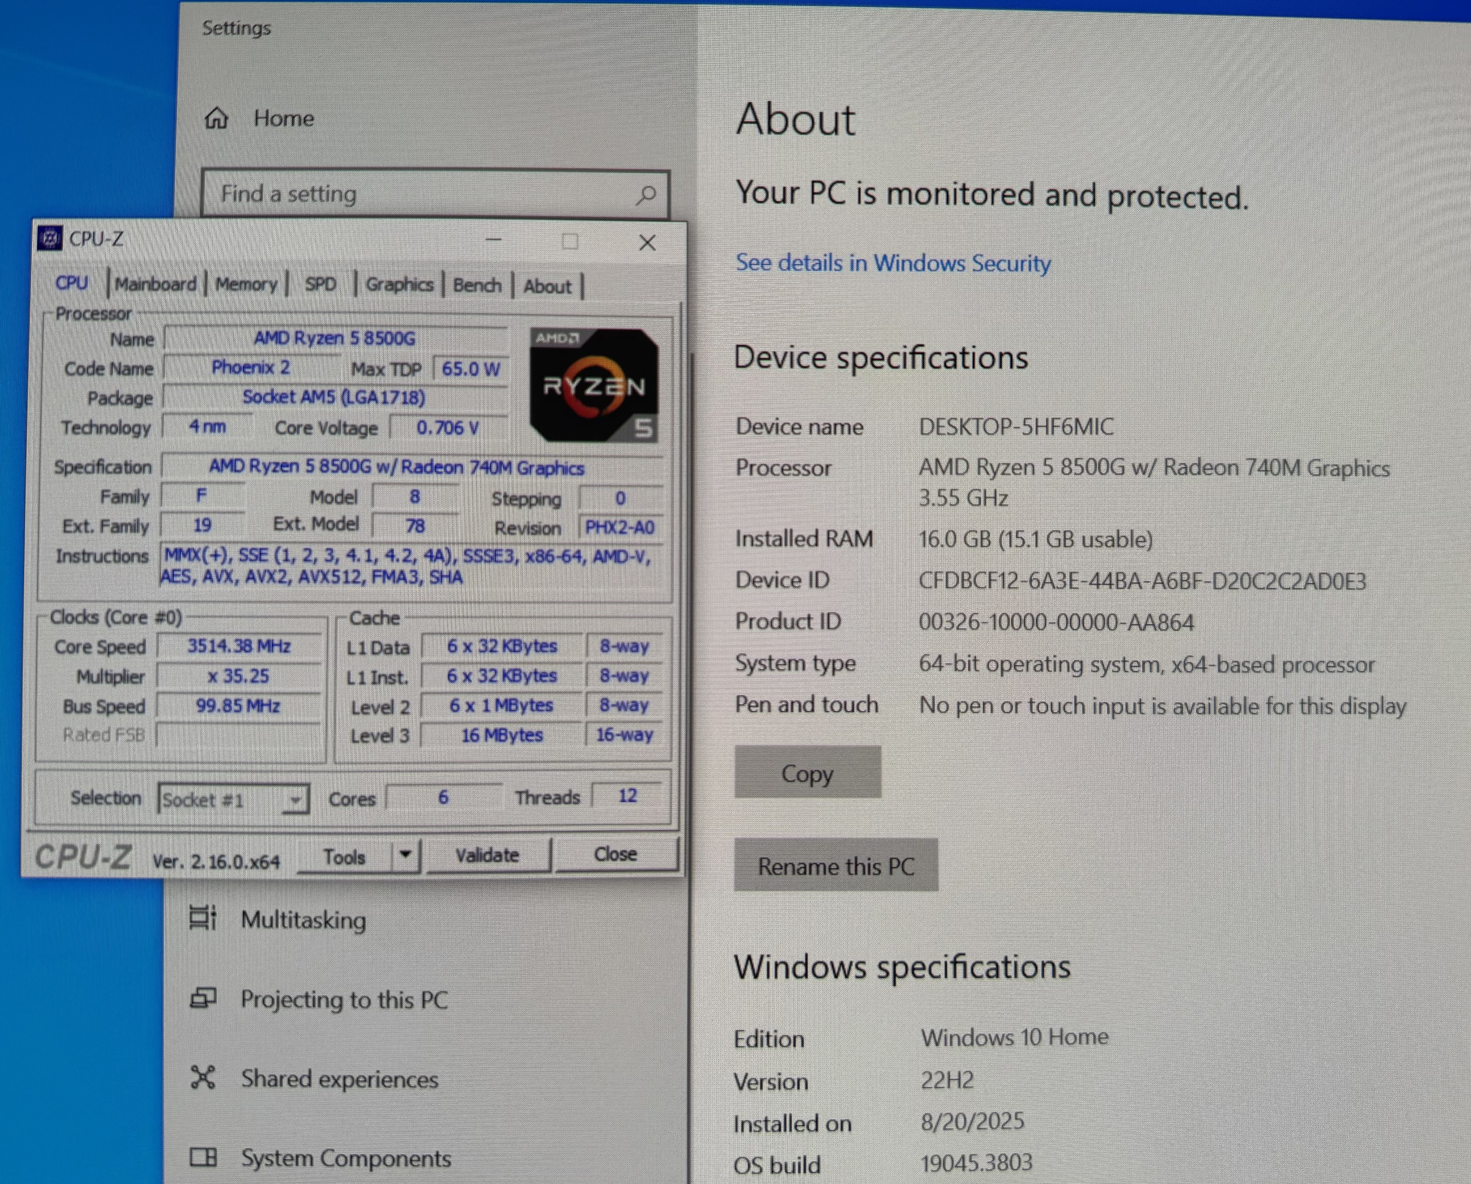Click the Copy button under Device specifications
The height and width of the screenshot is (1184, 1471).
808,772
